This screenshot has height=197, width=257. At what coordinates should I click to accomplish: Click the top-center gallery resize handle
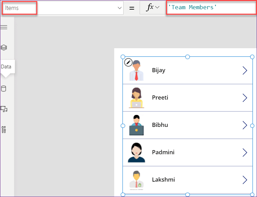188,57
